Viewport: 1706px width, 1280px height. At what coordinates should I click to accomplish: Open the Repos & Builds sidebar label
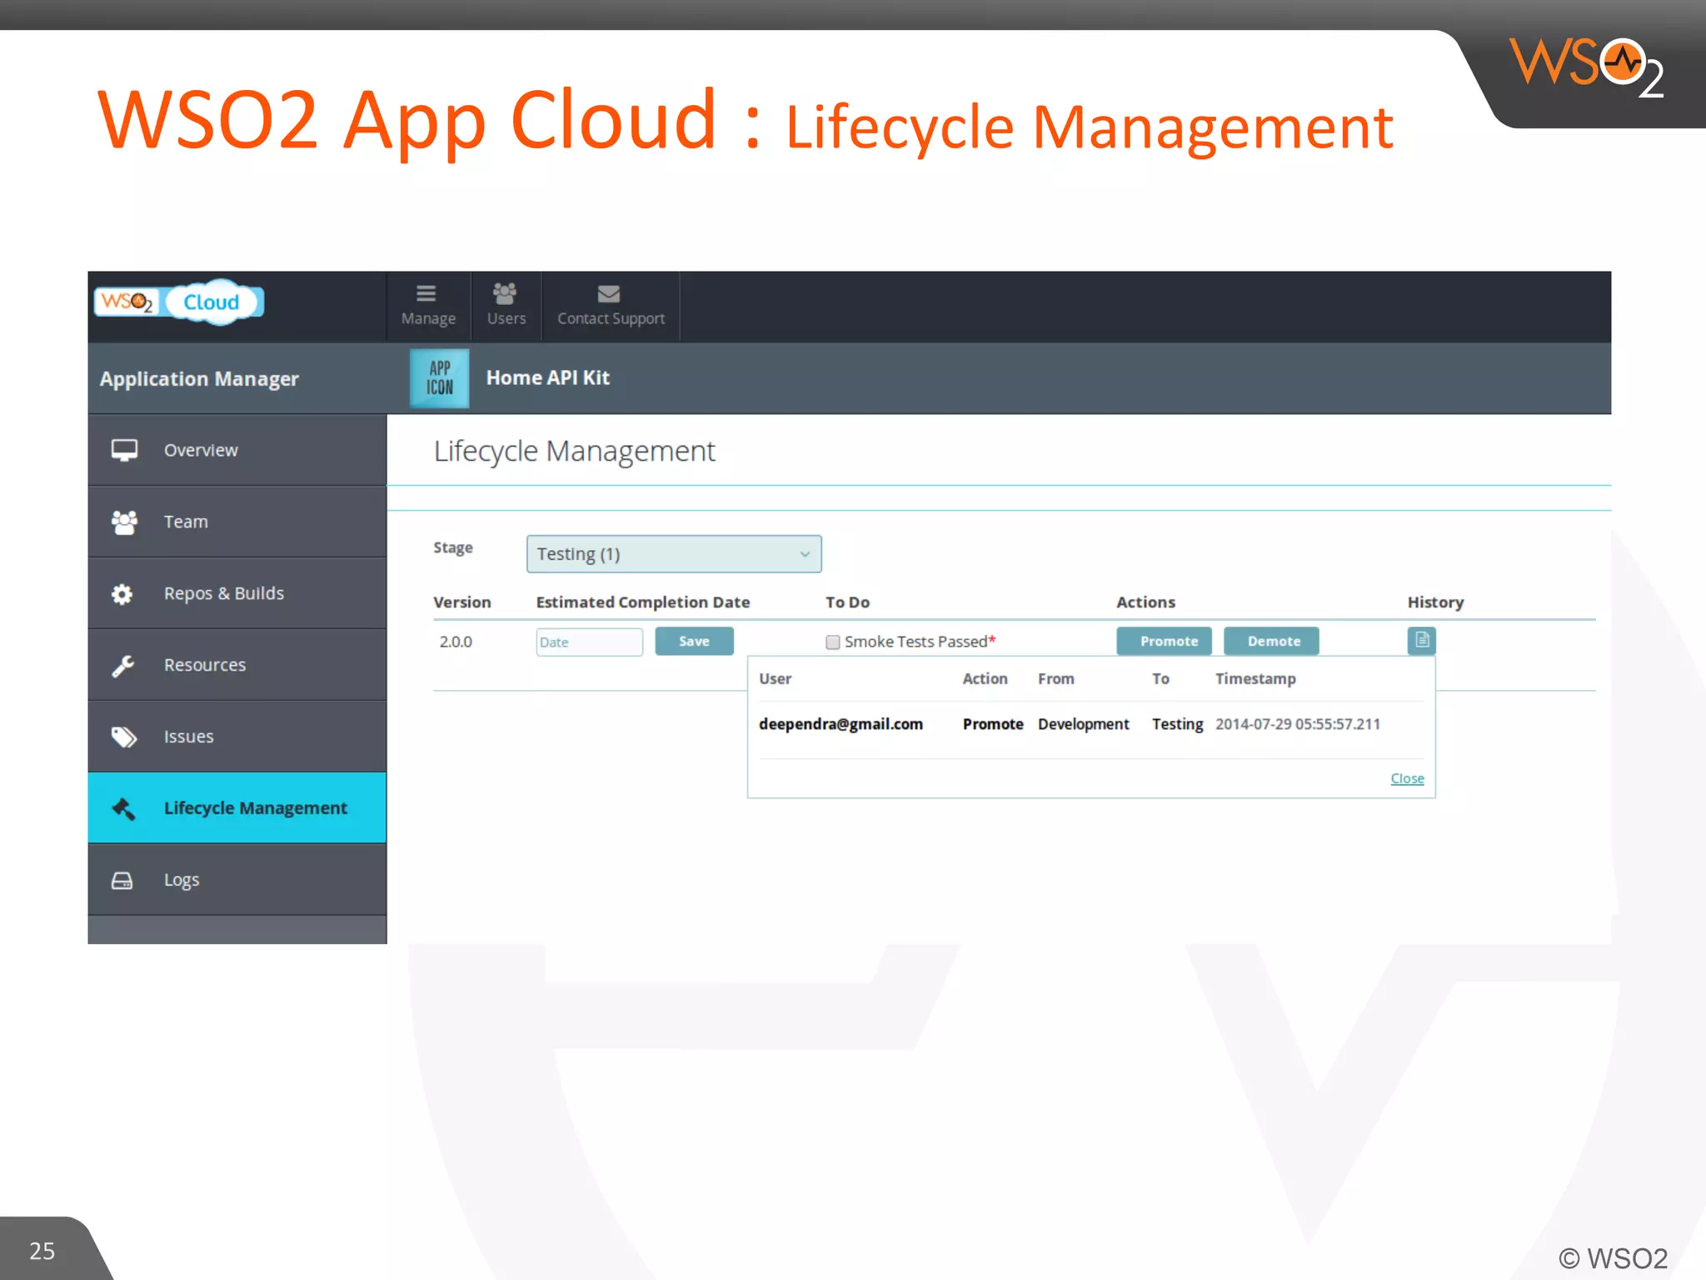tap(224, 593)
